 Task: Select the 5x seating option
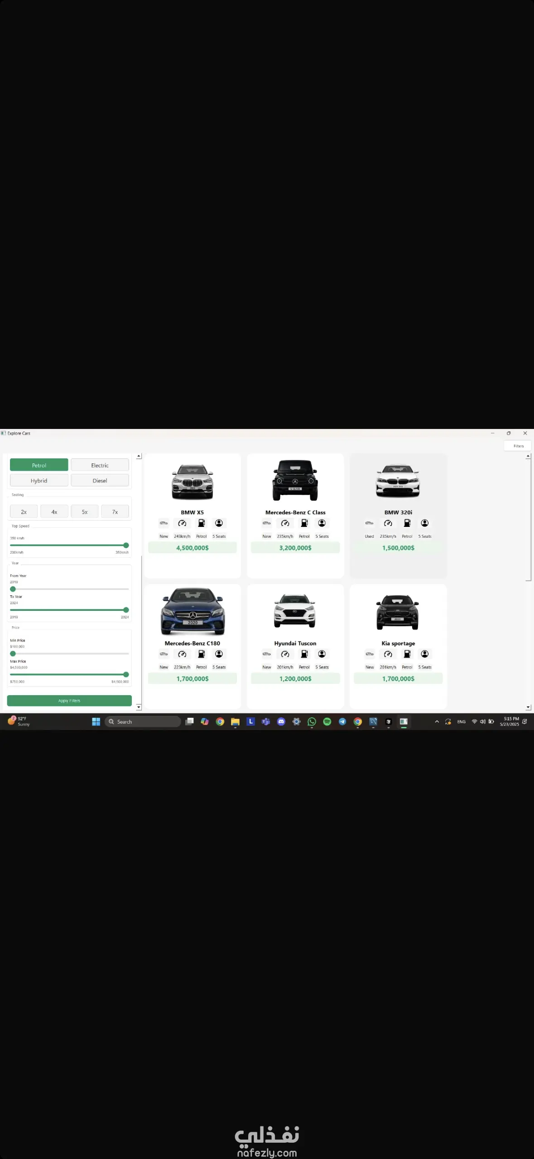click(x=85, y=511)
